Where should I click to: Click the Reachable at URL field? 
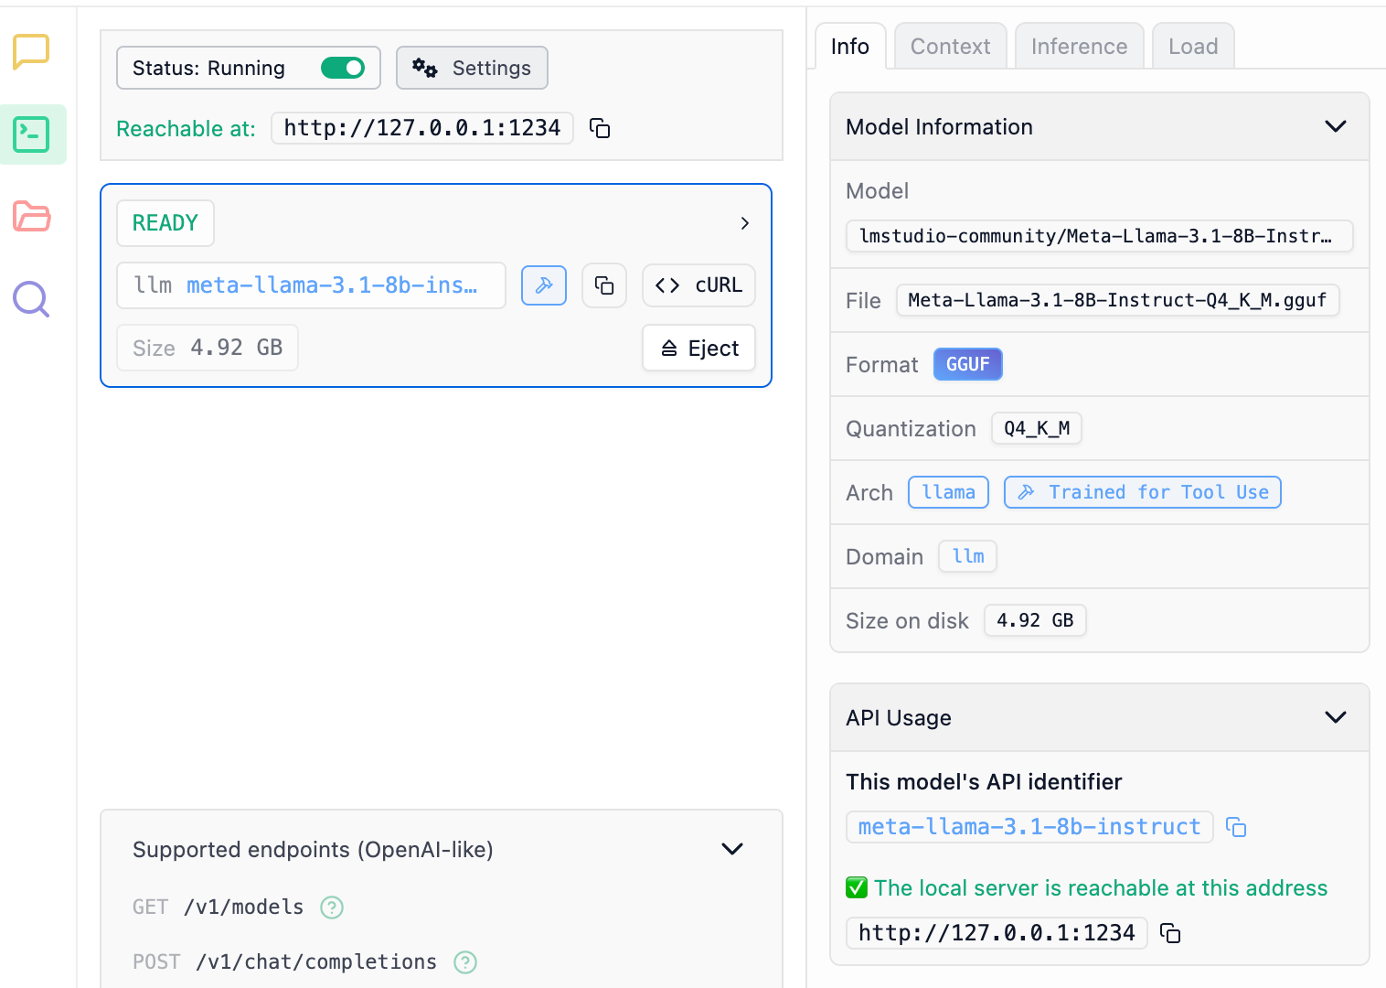(422, 128)
